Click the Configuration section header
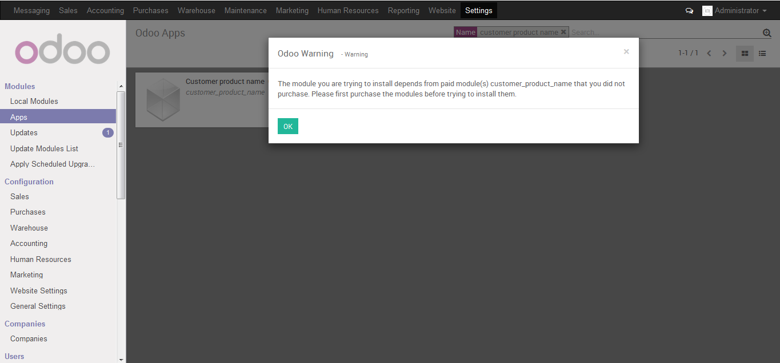The width and height of the screenshot is (780, 363). coord(29,181)
